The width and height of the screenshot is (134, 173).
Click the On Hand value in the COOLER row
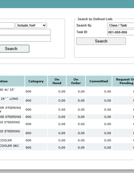coord(62,140)
